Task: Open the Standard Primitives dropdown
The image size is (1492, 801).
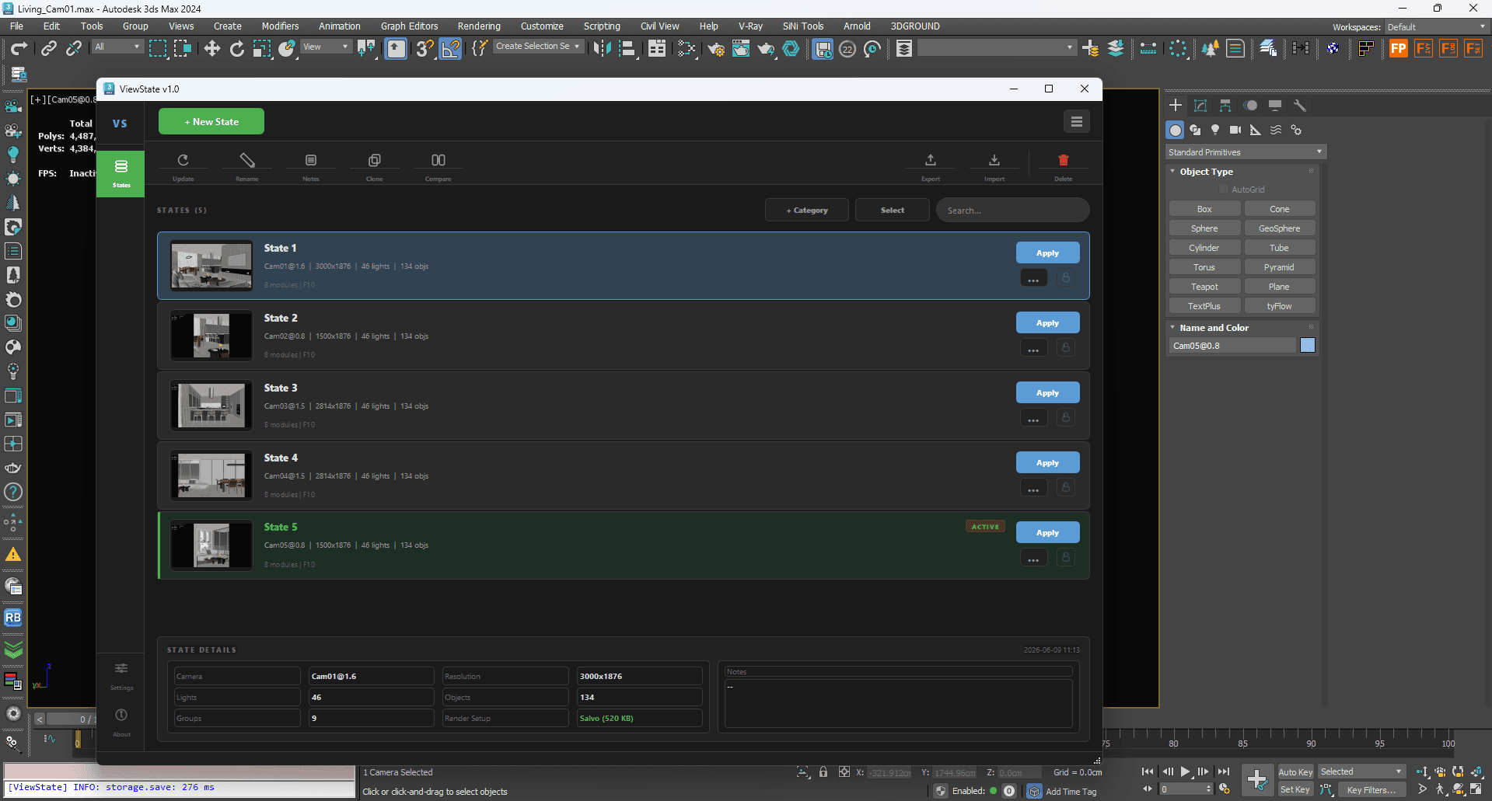Action: coord(1246,152)
